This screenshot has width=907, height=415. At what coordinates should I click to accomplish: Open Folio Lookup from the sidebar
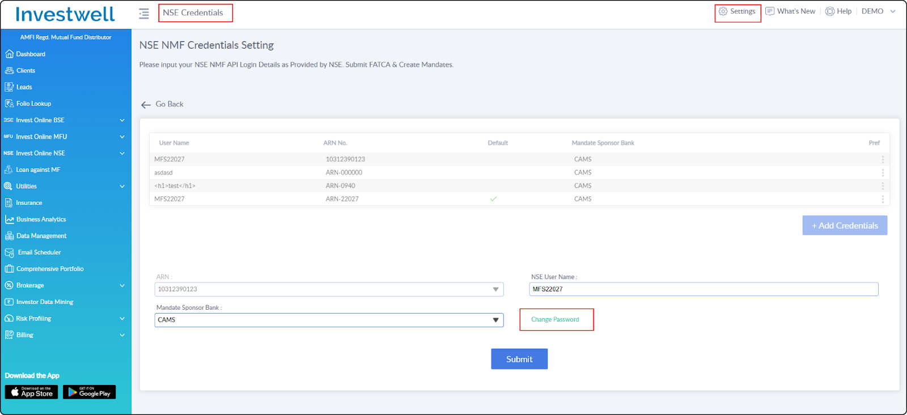pyautogui.click(x=33, y=104)
